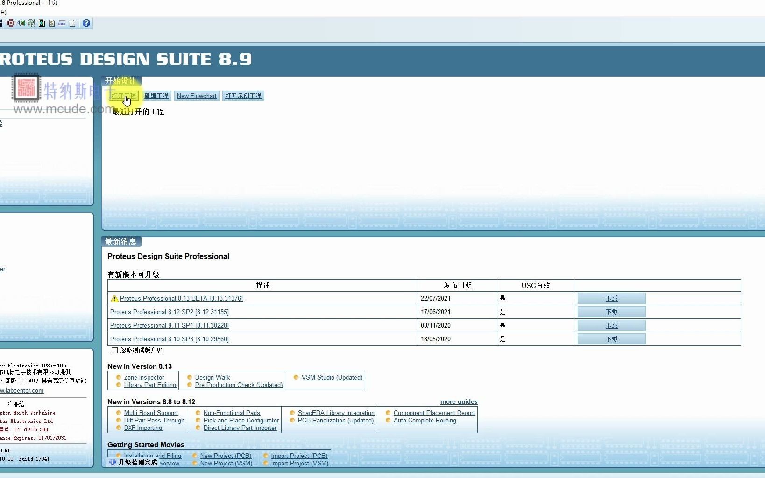This screenshot has height=478, width=765.
Task: Select release date 03/11/2020 cell
Action: point(458,325)
